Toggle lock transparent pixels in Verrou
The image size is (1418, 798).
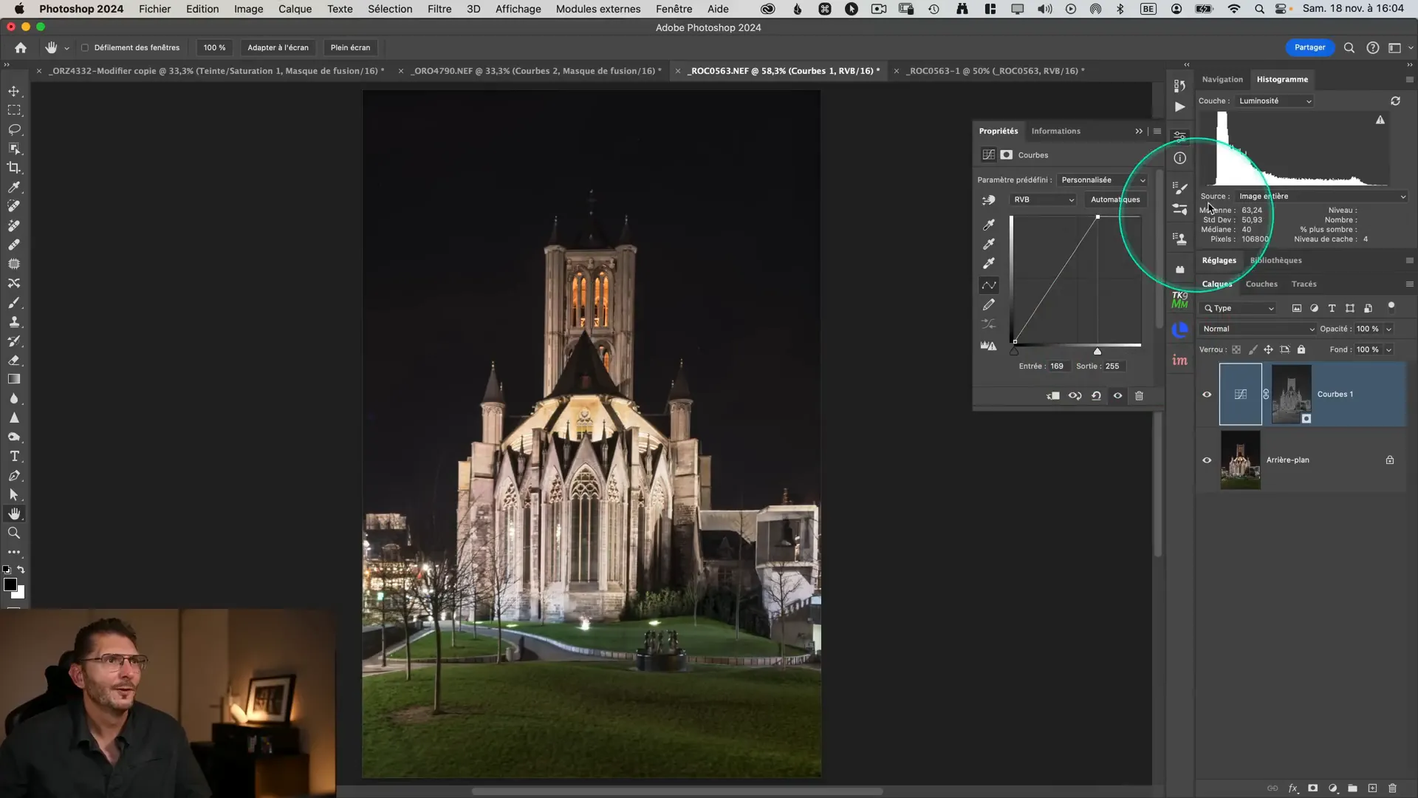click(x=1236, y=349)
